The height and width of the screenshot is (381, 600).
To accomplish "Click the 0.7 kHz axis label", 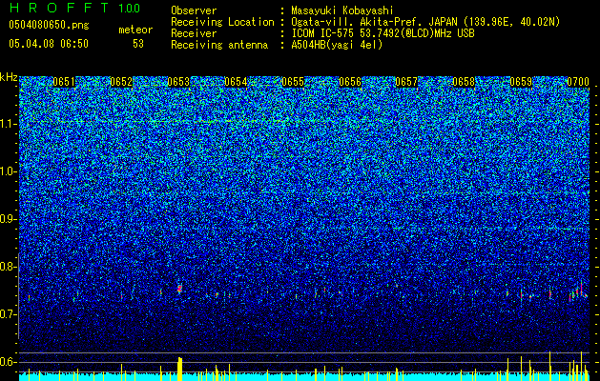I will click(x=9, y=314).
